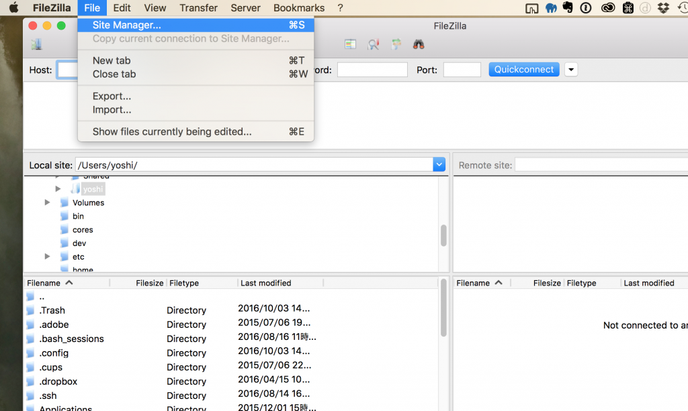The width and height of the screenshot is (688, 411).
Task: Focus the Password input field
Action: tap(372, 70)
